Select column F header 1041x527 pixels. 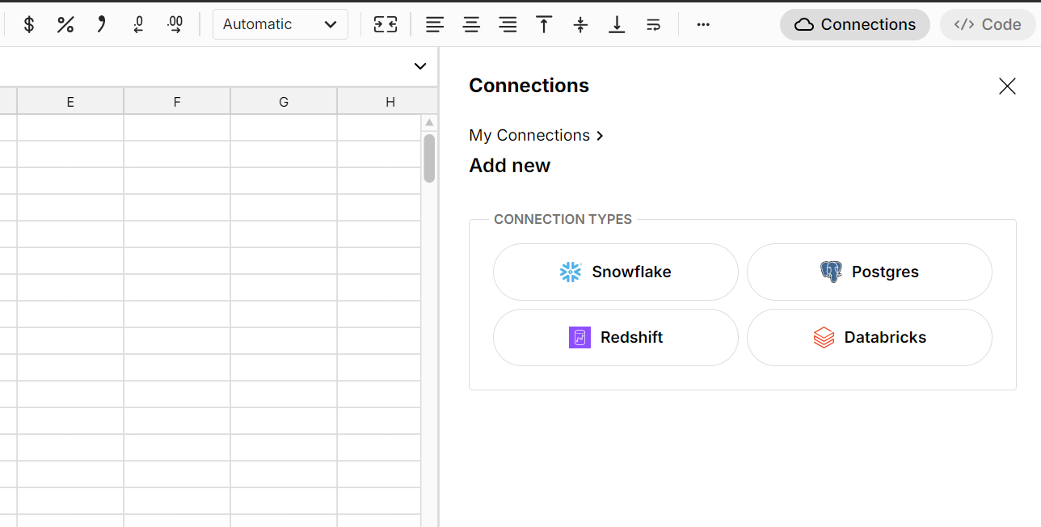[x=177, y=102]
